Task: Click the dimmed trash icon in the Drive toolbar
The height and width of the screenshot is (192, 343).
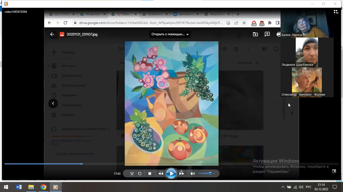Action: (236, 49)
